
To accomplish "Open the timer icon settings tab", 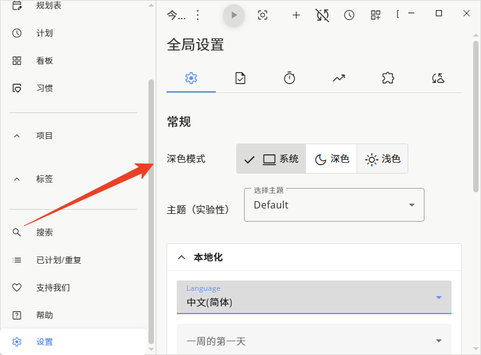I will point(289,78).
